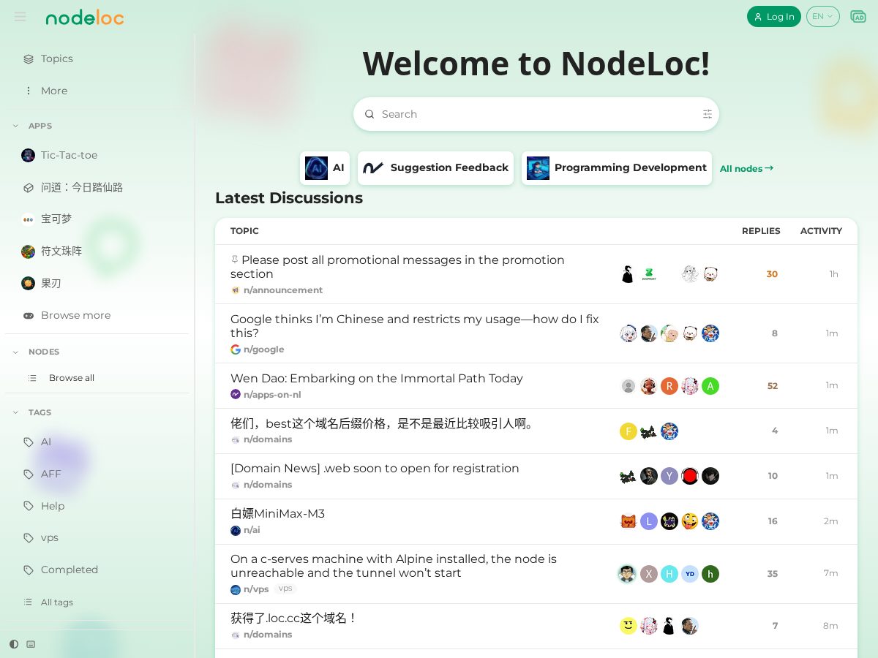Screen dimensions: 878x658
Task: Open 问道:今日踏仙路 cube icon
Action: pyautogui.click(x=28, y=187)
